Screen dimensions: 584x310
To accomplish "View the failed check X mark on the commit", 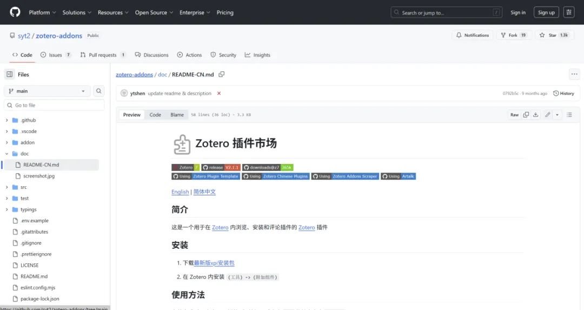I will (x=219, y=94).
